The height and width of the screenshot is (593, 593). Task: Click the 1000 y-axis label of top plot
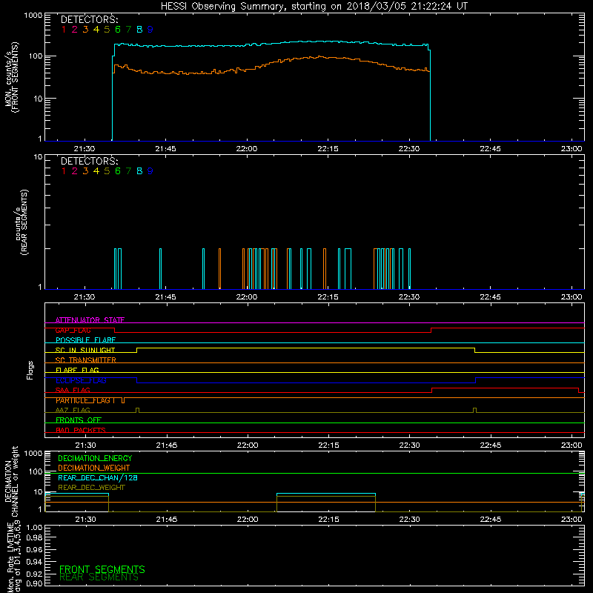33,16
